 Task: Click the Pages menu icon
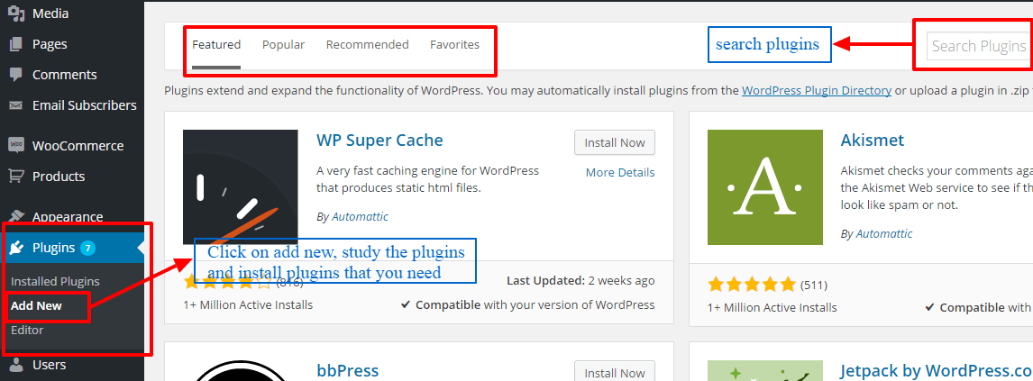16,44
